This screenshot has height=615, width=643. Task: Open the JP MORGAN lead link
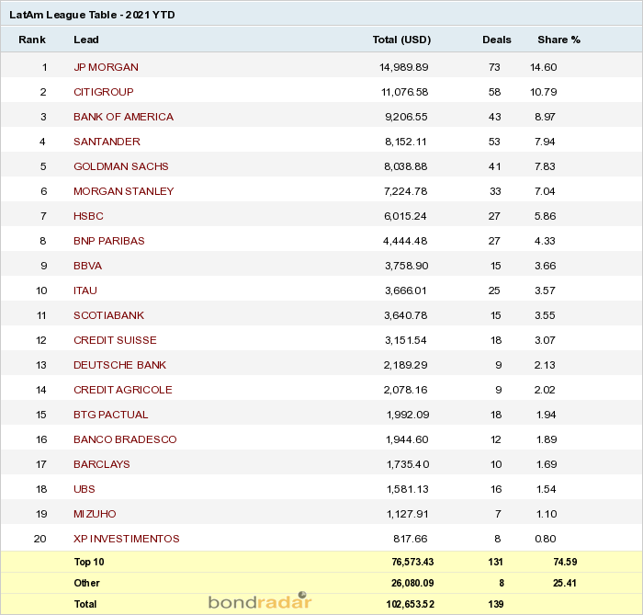(x=106, y=67)
